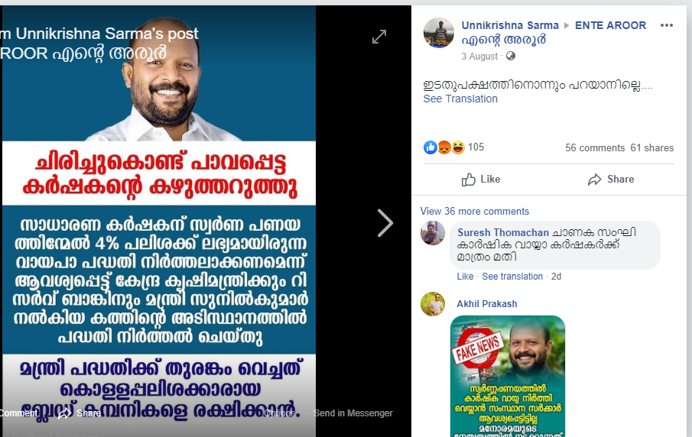692x437 pixels.
Task: Open the three-dots post options menu
Action: 667,25
